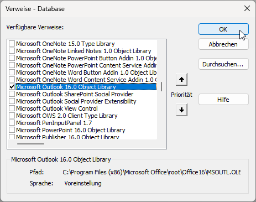Viewport: 256px width, 202px height.
Task: Select 'Microsoft PowerPoint 16.0 Object Library' text
Action: point(71,130)
